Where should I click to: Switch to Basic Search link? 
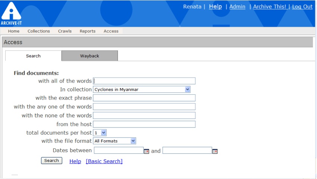pyautogui.click(x=104, y=161)
